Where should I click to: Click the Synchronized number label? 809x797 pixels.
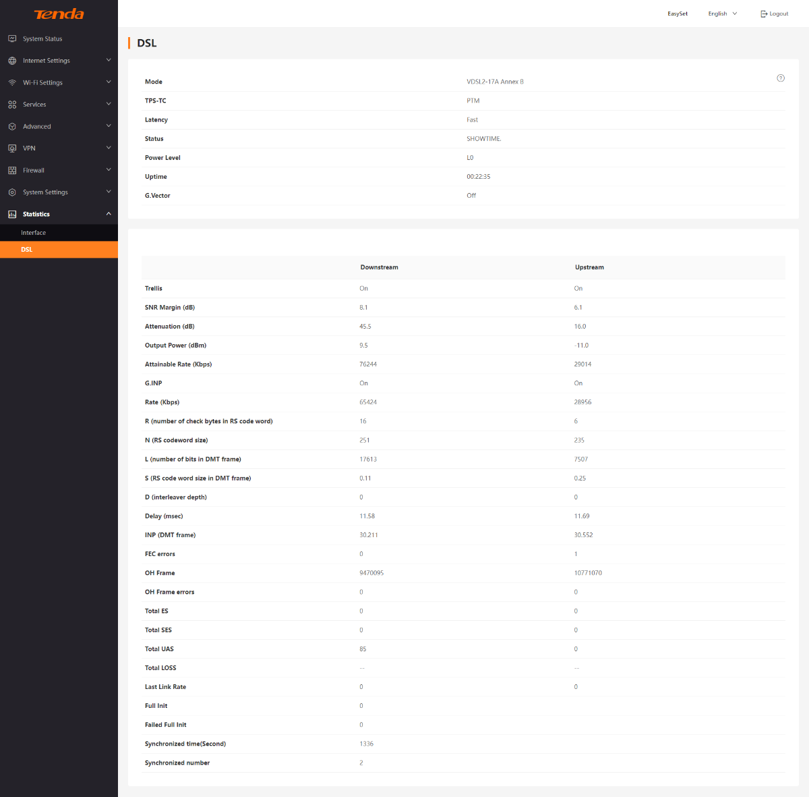177,763
